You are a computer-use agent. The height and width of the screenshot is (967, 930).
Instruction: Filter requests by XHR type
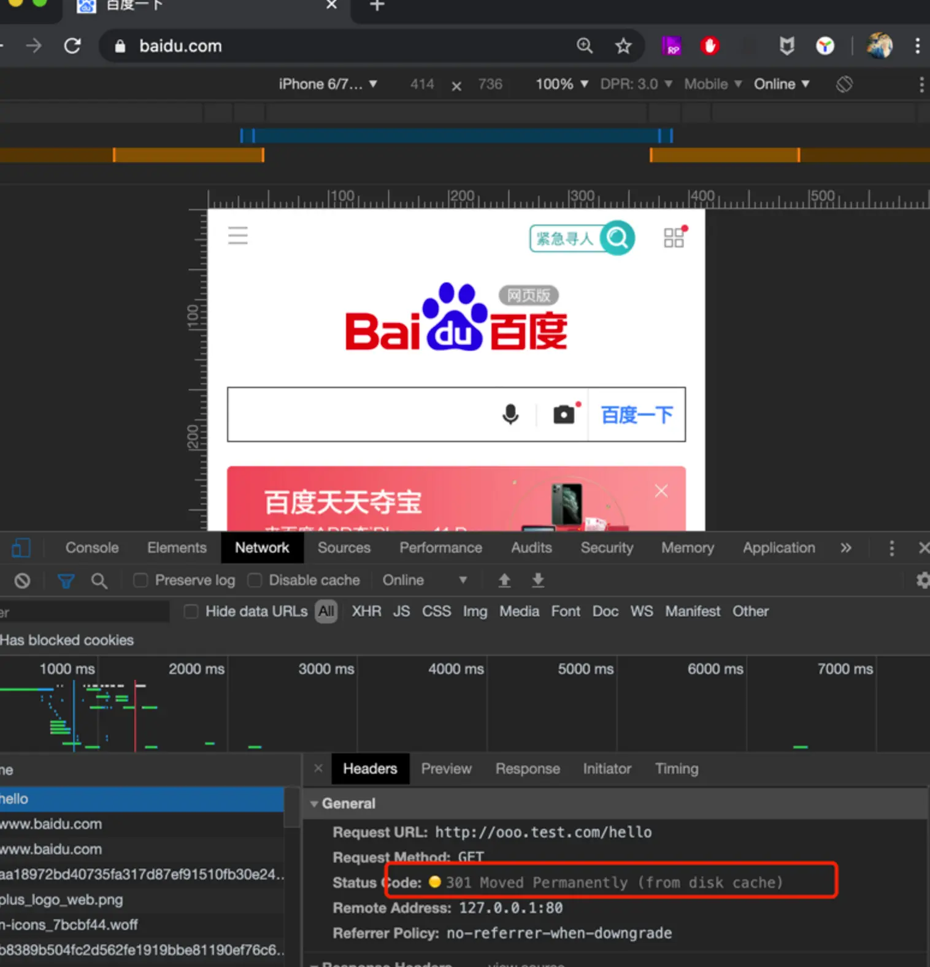[366, 612]
